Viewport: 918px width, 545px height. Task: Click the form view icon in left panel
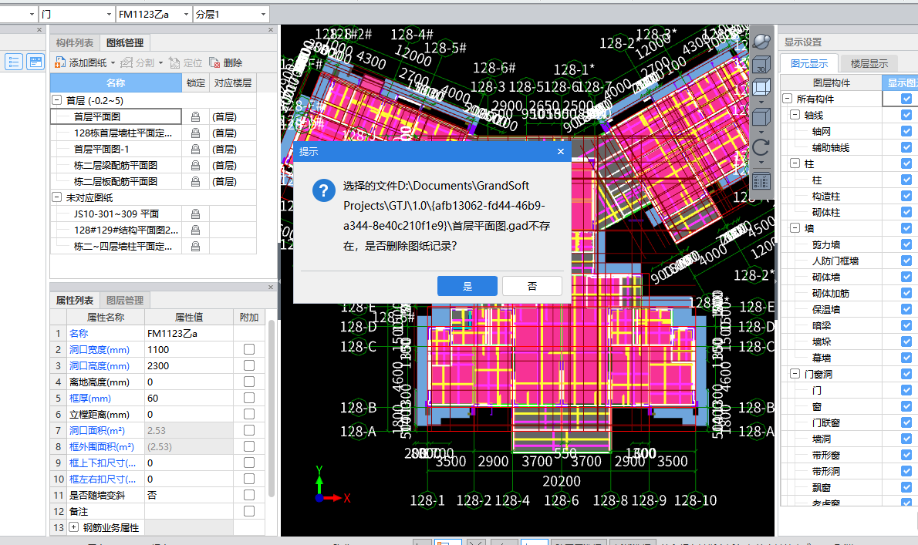(x=35, y=62)
